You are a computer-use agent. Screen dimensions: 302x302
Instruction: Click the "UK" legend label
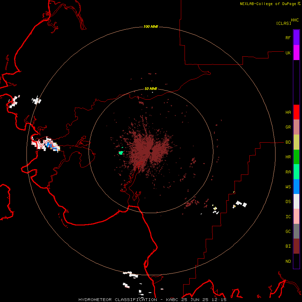tap(288, 53)
